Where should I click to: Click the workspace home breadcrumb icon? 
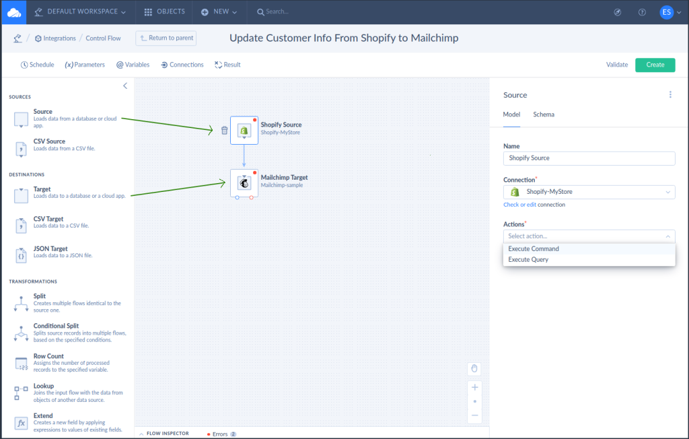click(17, 38)
